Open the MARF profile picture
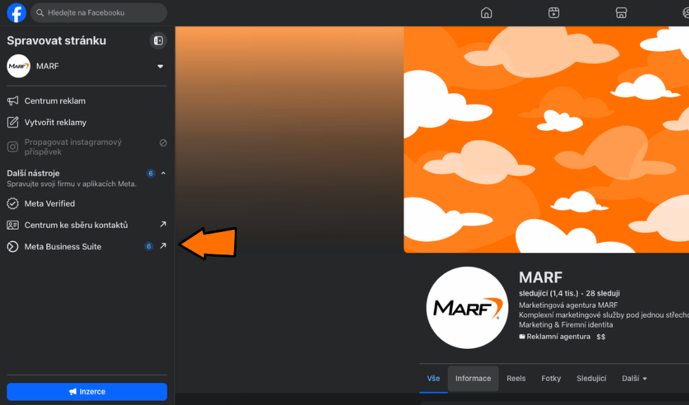 [467, 307]
